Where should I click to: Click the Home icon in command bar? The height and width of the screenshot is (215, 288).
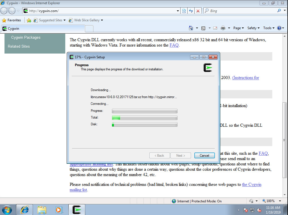pyautogui.click(x=191, y=28)
